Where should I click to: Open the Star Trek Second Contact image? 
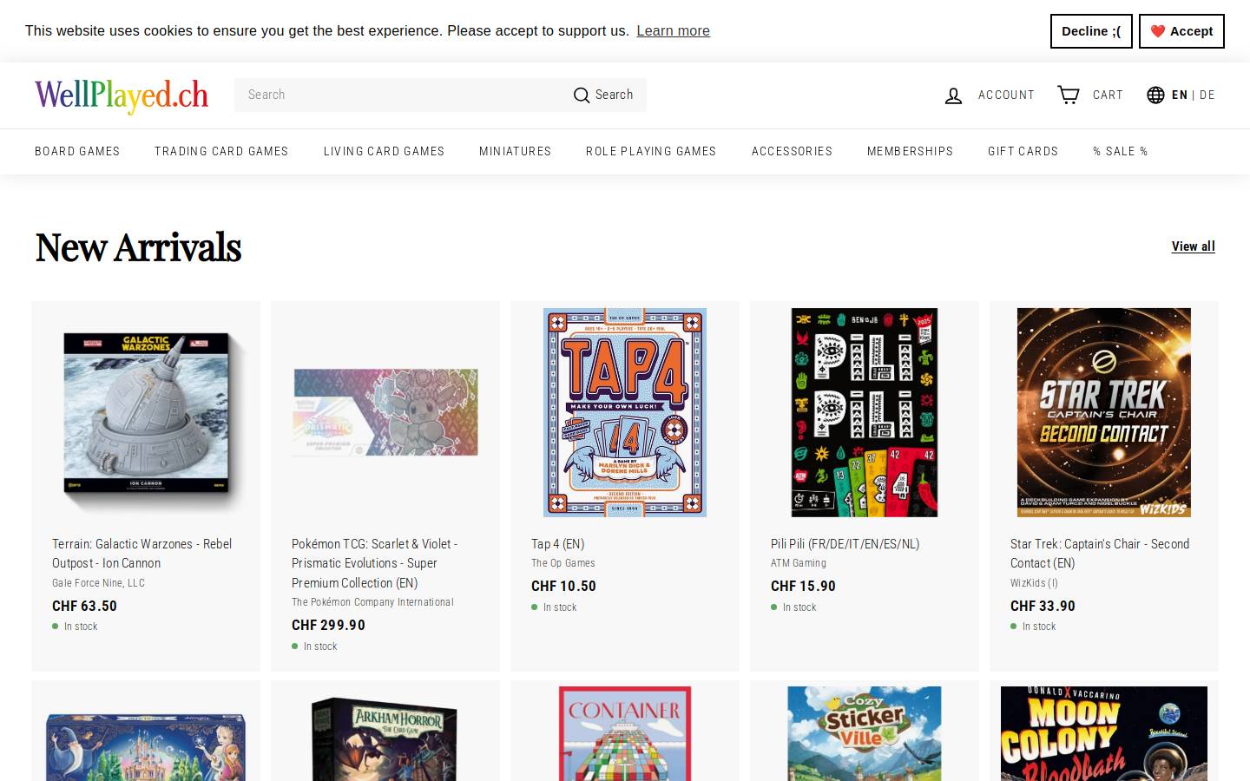[1104, 412]
